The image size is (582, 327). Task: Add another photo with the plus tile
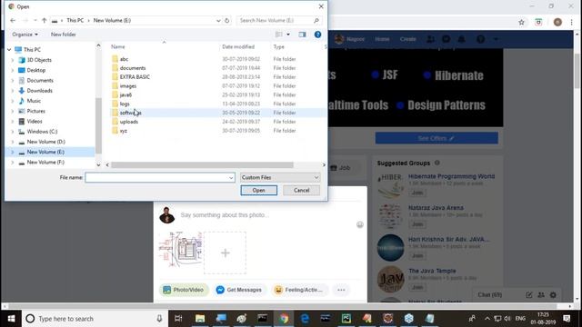click(x=225, y=253)
